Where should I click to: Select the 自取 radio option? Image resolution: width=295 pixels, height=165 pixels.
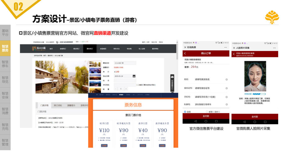coord(185,112)
